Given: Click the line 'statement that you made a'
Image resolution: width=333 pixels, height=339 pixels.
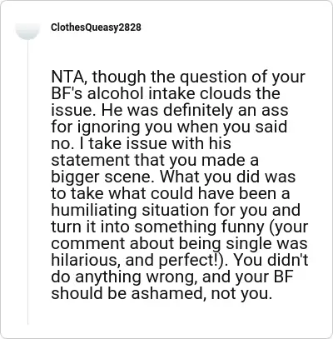Looking at the screenshot, I should (x=155, y=160).
